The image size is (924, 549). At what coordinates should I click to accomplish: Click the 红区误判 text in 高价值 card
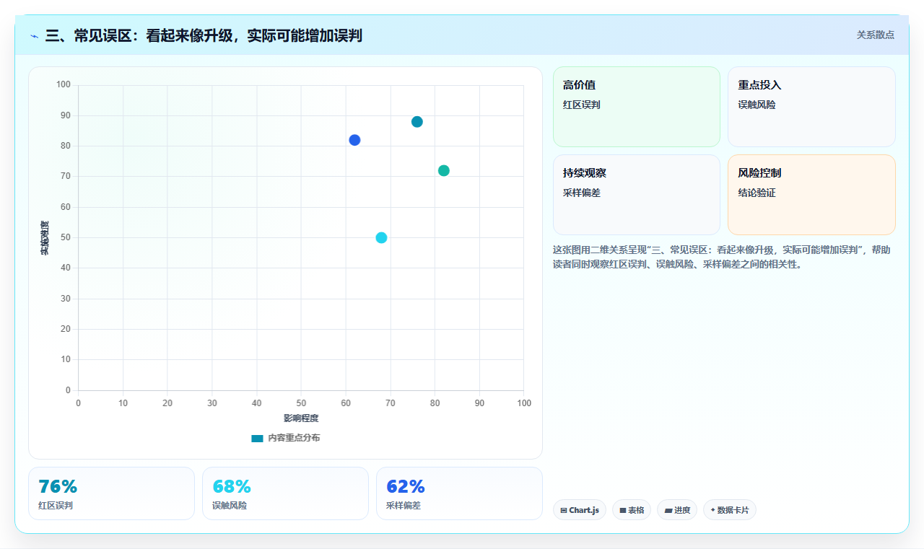582,105
